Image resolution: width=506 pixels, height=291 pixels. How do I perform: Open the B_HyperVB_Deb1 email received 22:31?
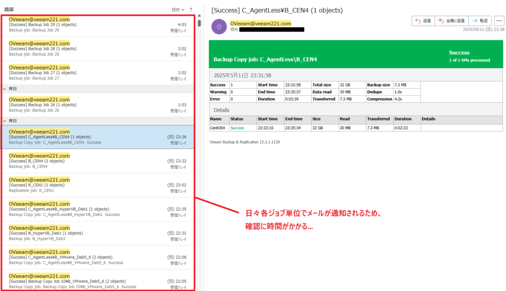click(94, 233)
